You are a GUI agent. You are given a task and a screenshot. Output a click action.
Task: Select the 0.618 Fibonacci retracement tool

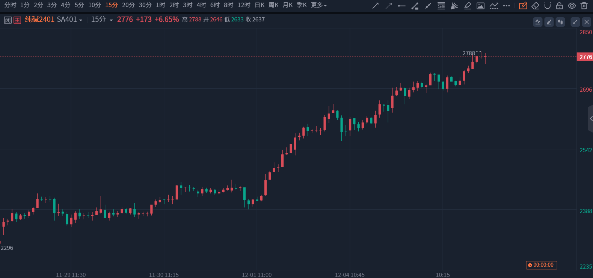pyautogui.click(x=441, y=6)
